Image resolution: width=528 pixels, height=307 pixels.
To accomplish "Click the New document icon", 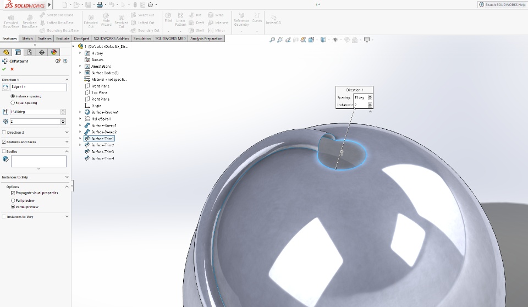I will point(65,5).
